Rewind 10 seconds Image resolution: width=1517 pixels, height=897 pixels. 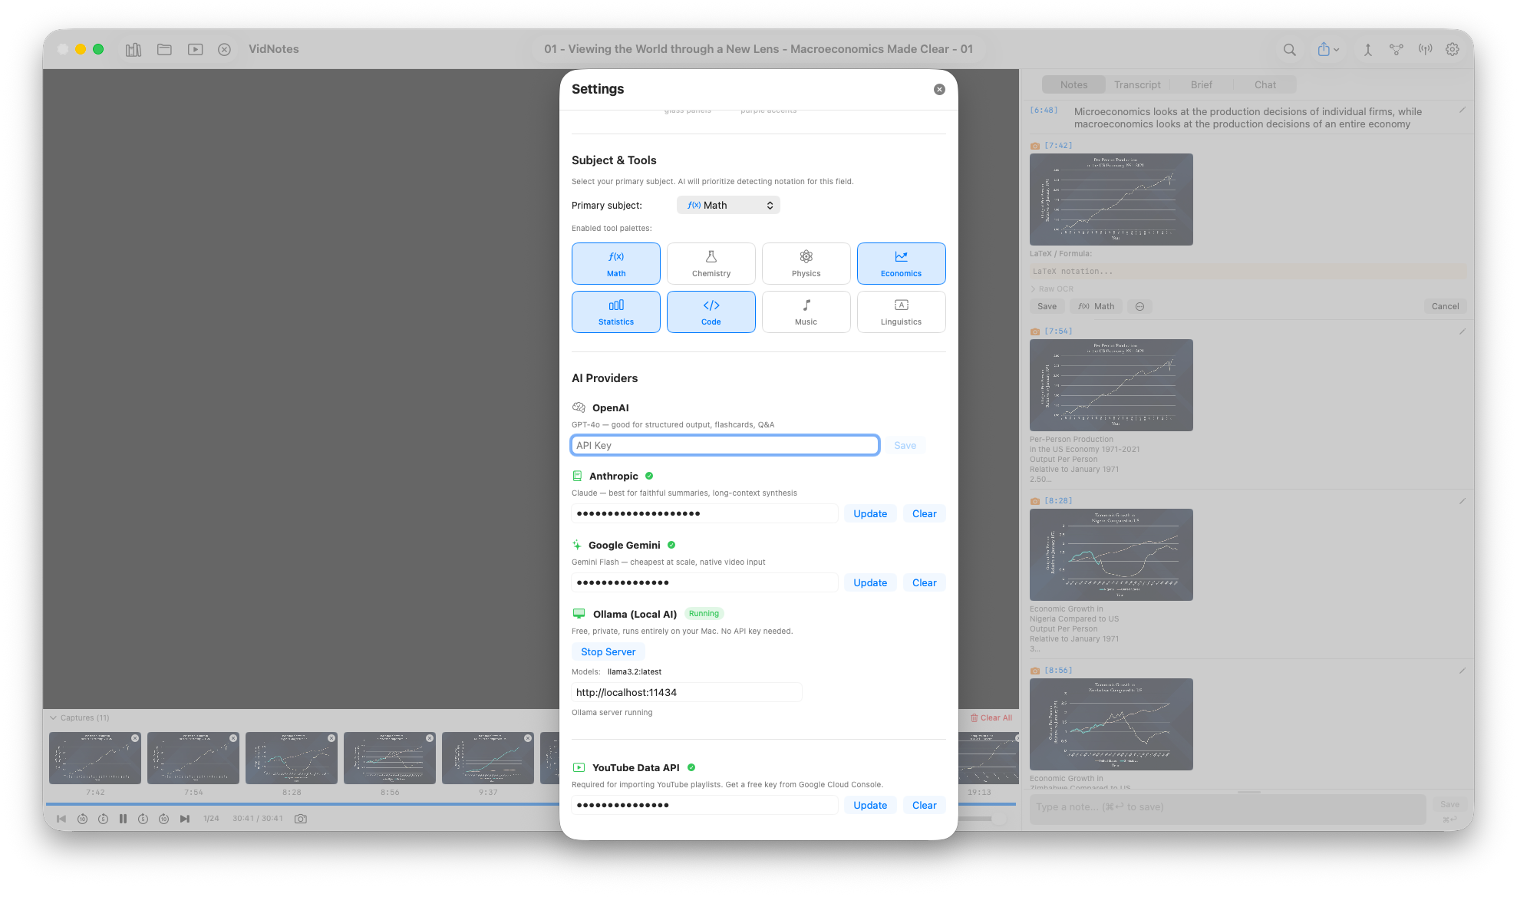coord(82,819)
